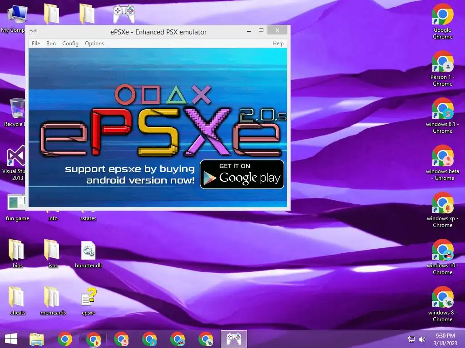Viewport: 465px width, 348px height.
Task: Click the ePSXe gamepad taskbar button
Action: tap(234, 339)
